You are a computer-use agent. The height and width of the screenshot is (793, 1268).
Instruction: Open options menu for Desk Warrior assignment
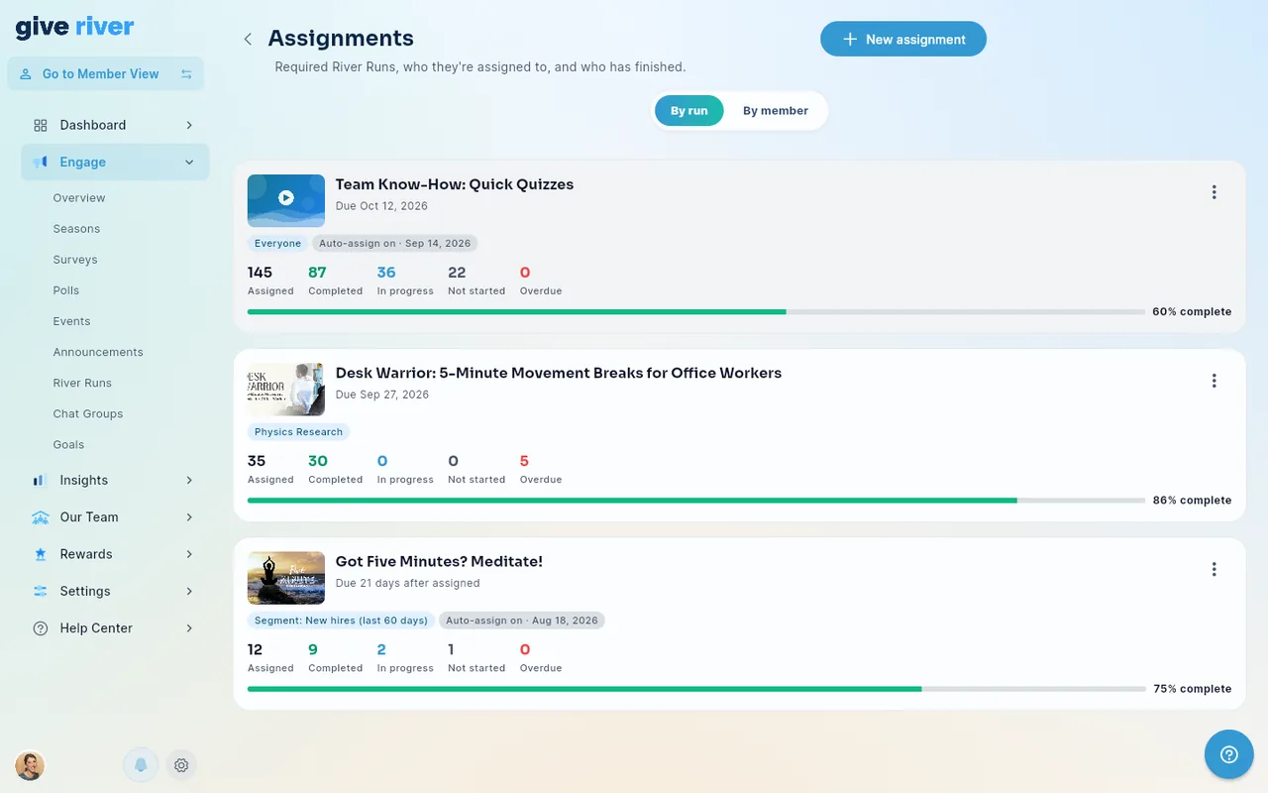pos(1215,381)
